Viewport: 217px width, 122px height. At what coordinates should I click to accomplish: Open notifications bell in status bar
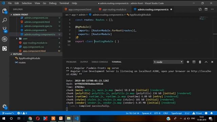tap(212, 113)
